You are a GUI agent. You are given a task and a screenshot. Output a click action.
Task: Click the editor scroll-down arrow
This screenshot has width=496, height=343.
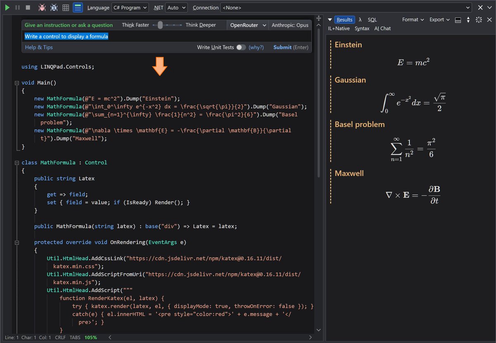pyautogui.click(x=318, y=330)
